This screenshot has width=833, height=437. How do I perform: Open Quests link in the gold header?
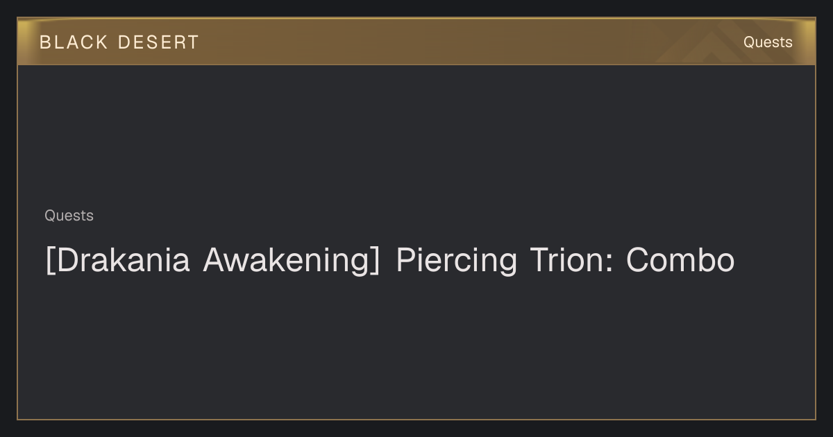pyautogui.click(x=768, y=42)
